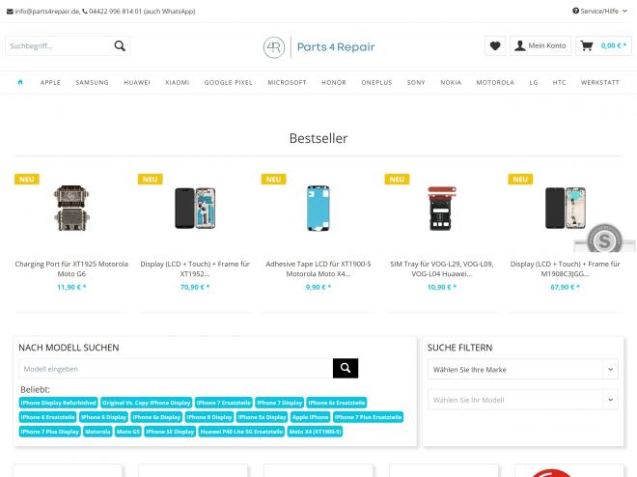
Task: Click the iPhone 7 Plus Ersatzteile tag
Action: tap(368, 417)
